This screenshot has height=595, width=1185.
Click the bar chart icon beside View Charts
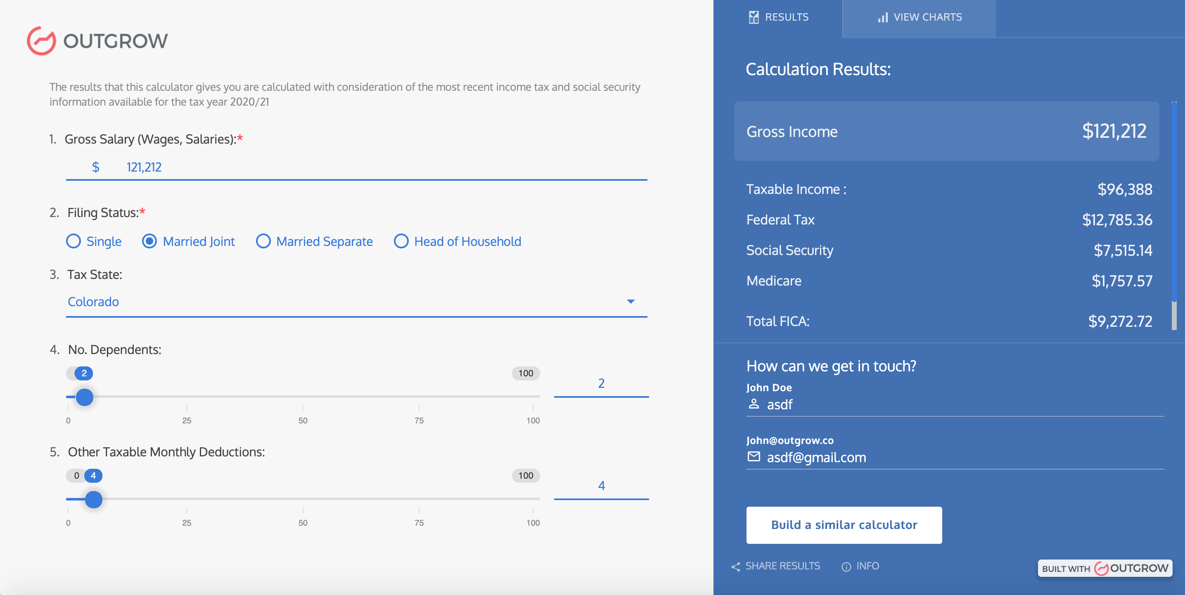(x=883, y=17)
